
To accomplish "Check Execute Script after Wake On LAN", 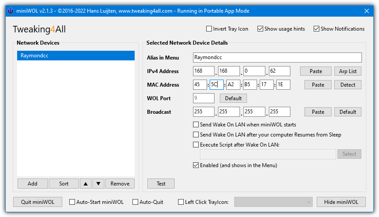I will [x=196, y=145].
